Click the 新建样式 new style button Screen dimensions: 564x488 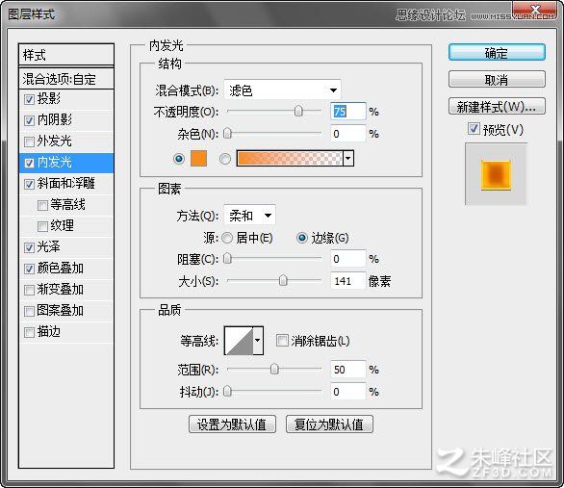497,107
